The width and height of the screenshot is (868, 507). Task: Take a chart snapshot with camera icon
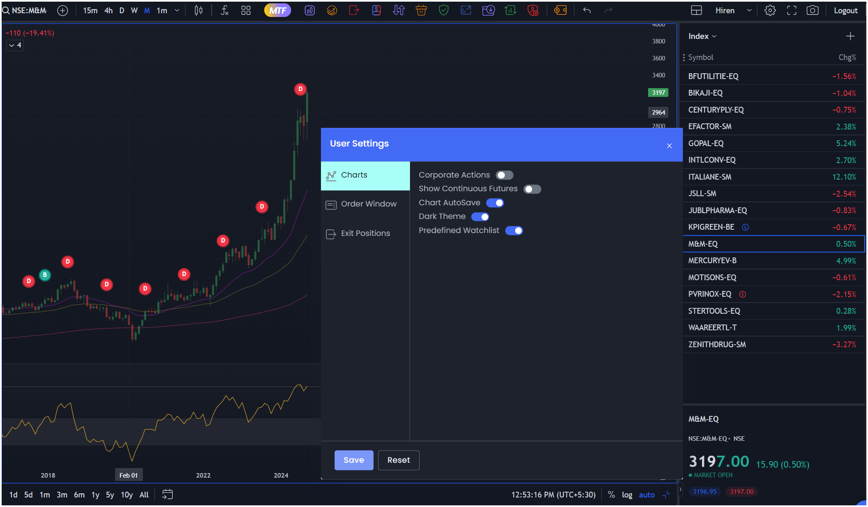pyautogui.click(x=812, y=10)
